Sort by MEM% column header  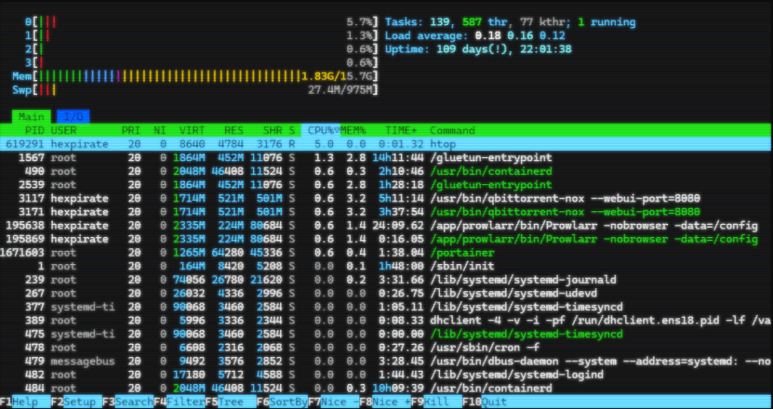[x=353, y=131]
